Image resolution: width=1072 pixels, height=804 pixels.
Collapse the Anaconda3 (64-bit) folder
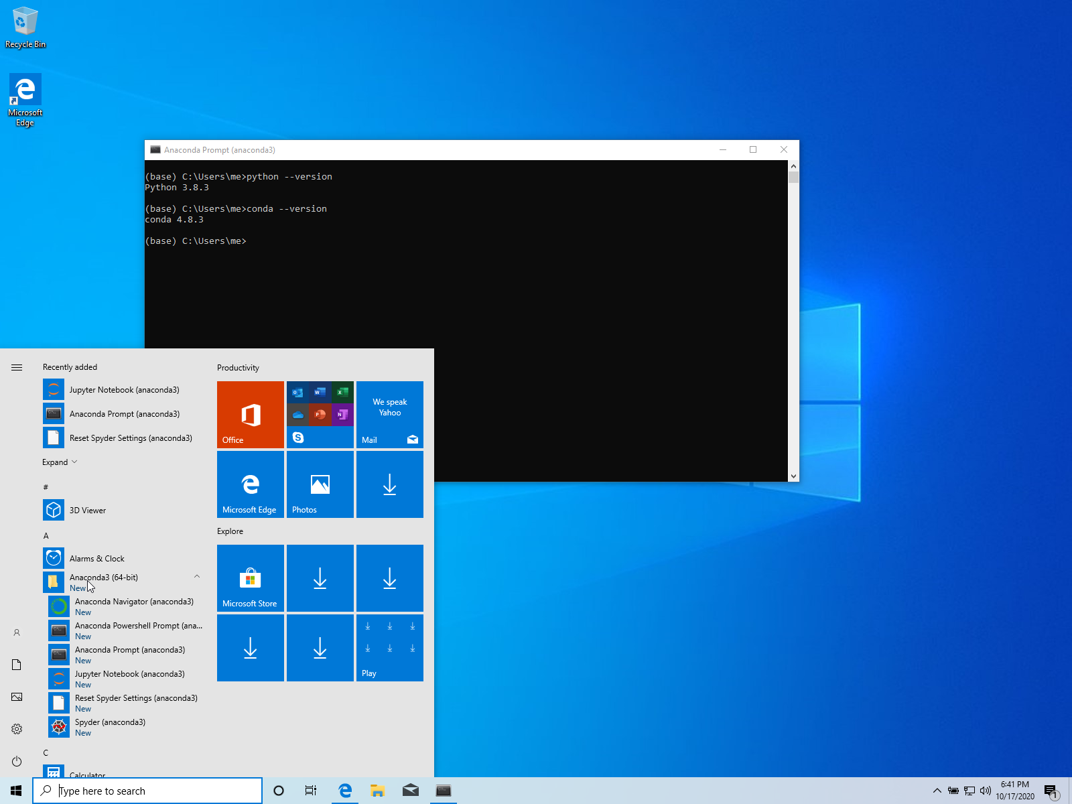pos(197,576)
